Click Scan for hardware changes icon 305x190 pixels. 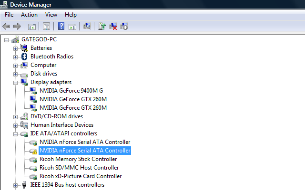87,26
